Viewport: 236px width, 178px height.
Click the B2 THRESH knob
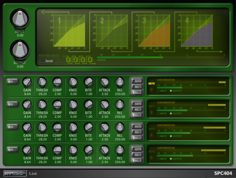42,105
